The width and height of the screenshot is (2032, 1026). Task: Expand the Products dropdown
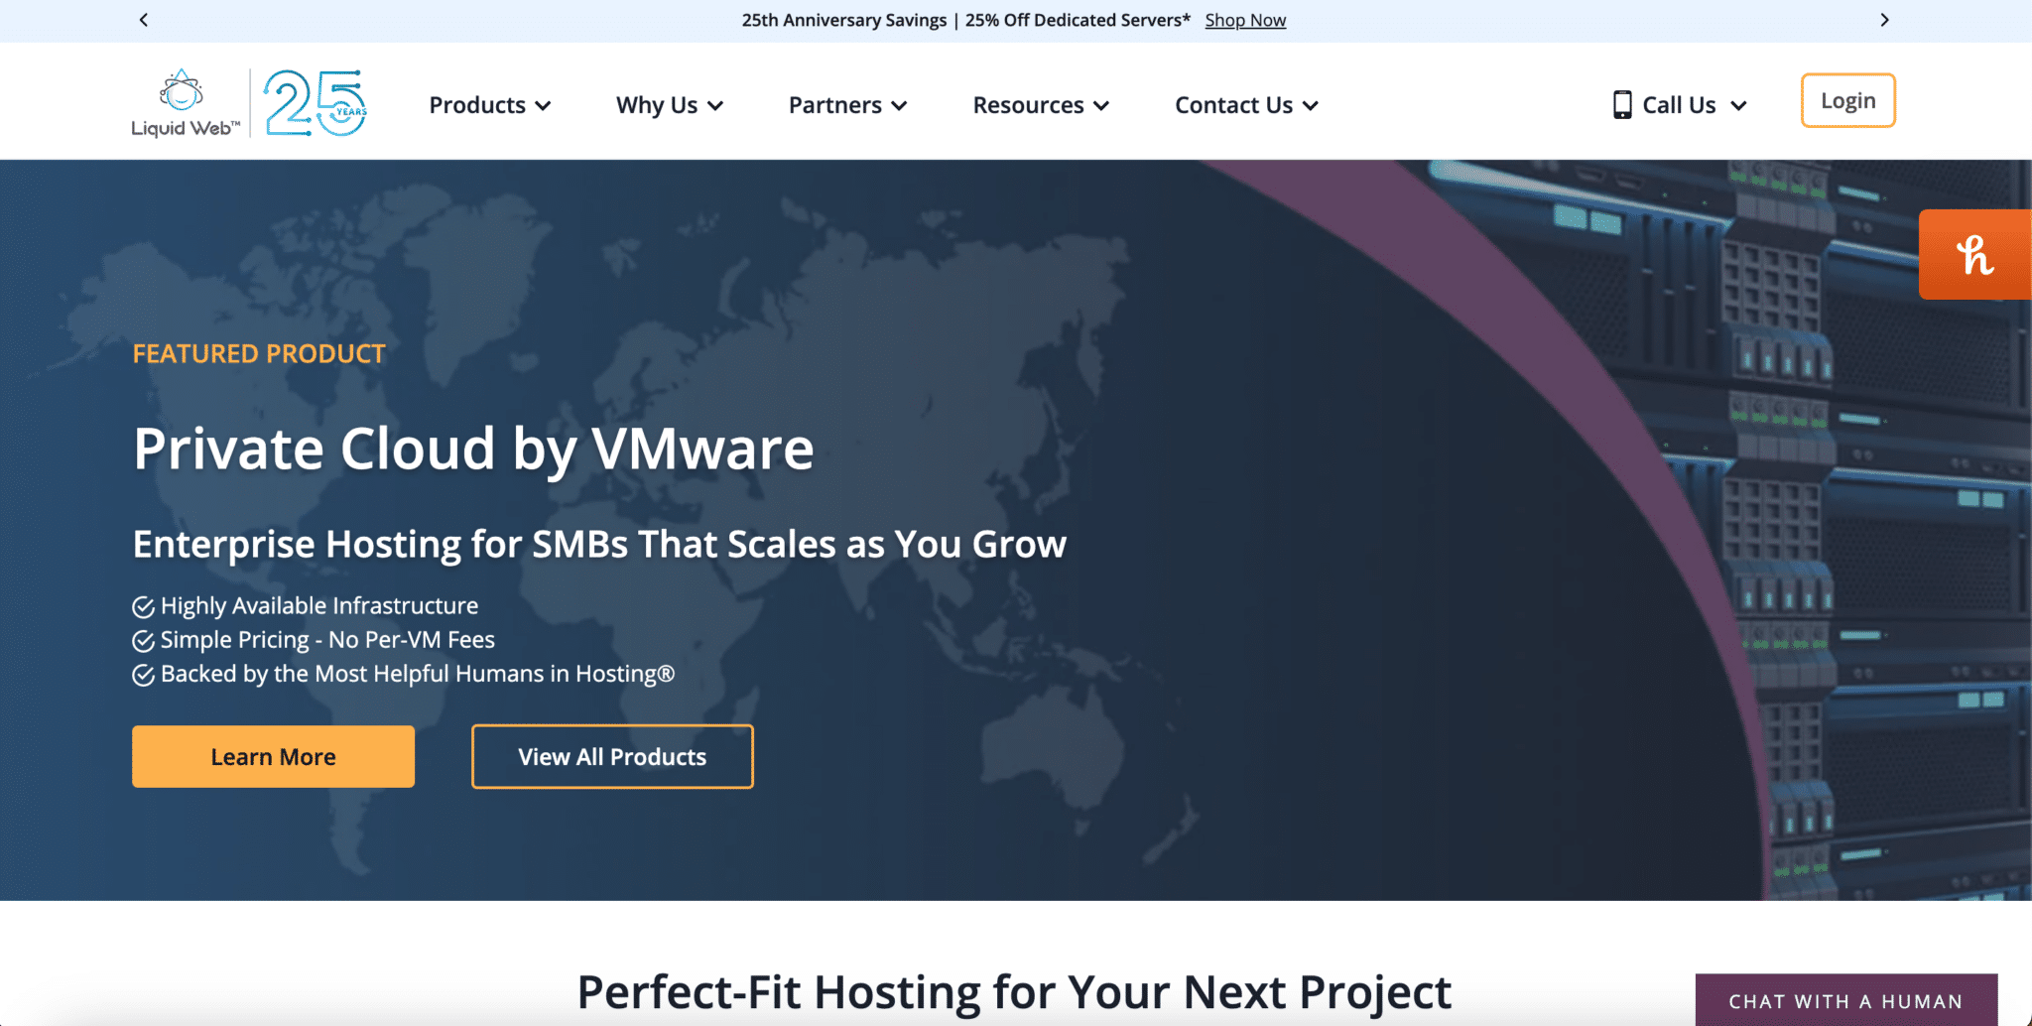tap(489, 104)
